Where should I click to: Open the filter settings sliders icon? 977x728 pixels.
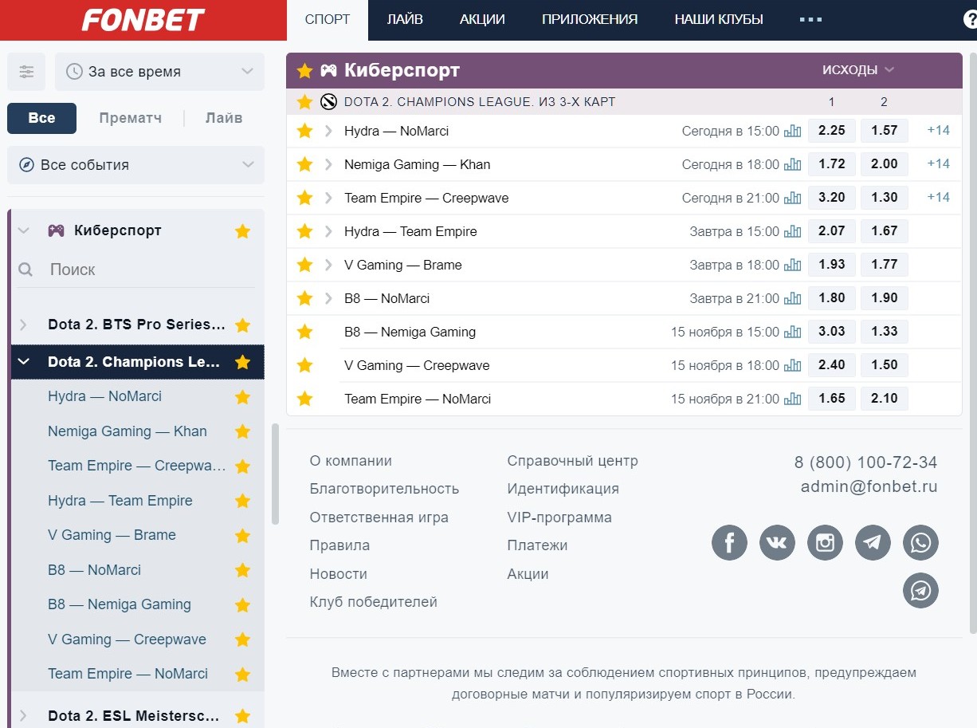point(26,72)
